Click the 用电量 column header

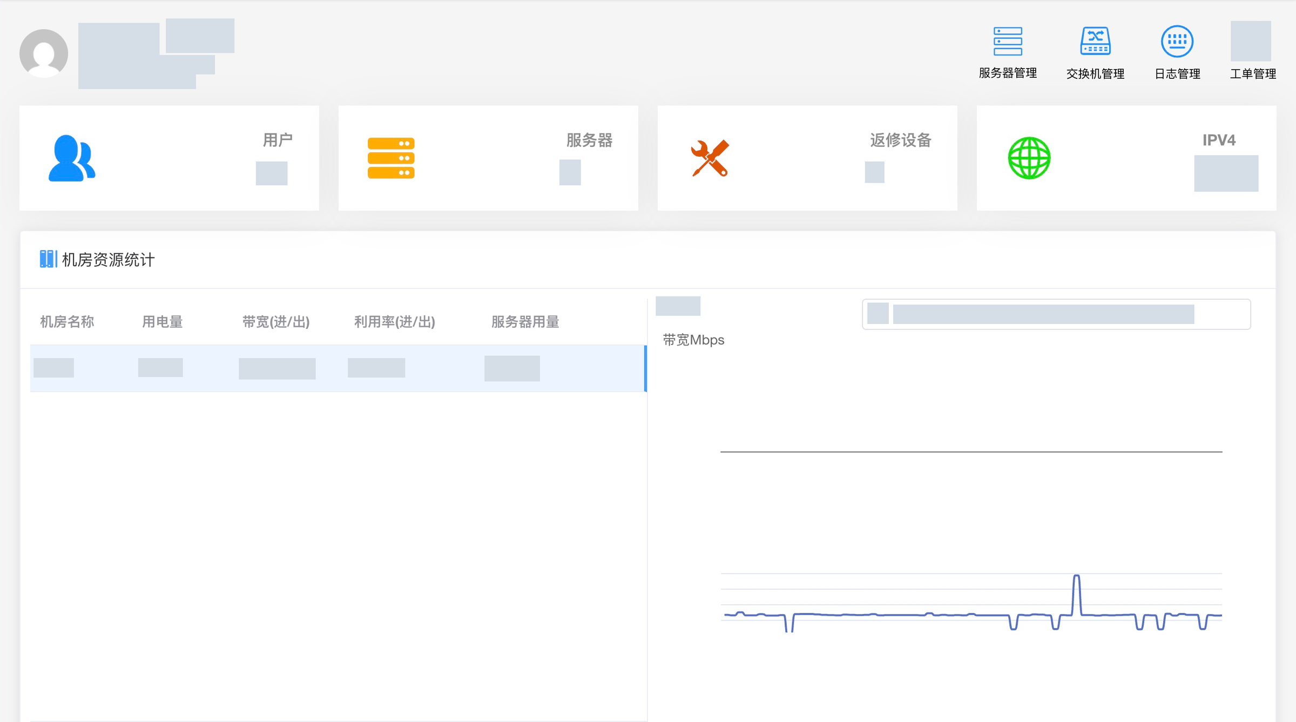pos(162,322)
